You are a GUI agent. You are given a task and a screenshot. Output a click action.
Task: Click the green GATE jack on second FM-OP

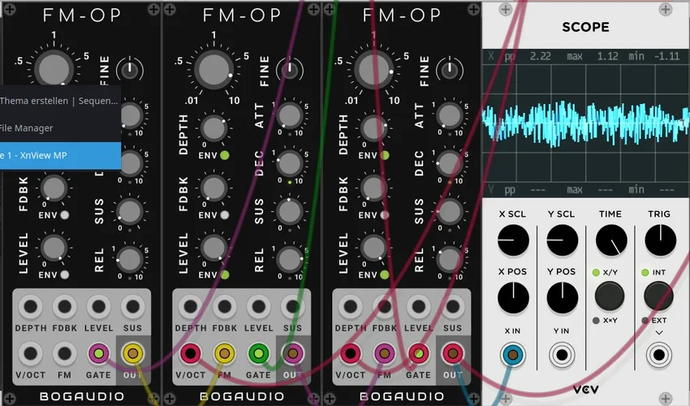point(259,353)
